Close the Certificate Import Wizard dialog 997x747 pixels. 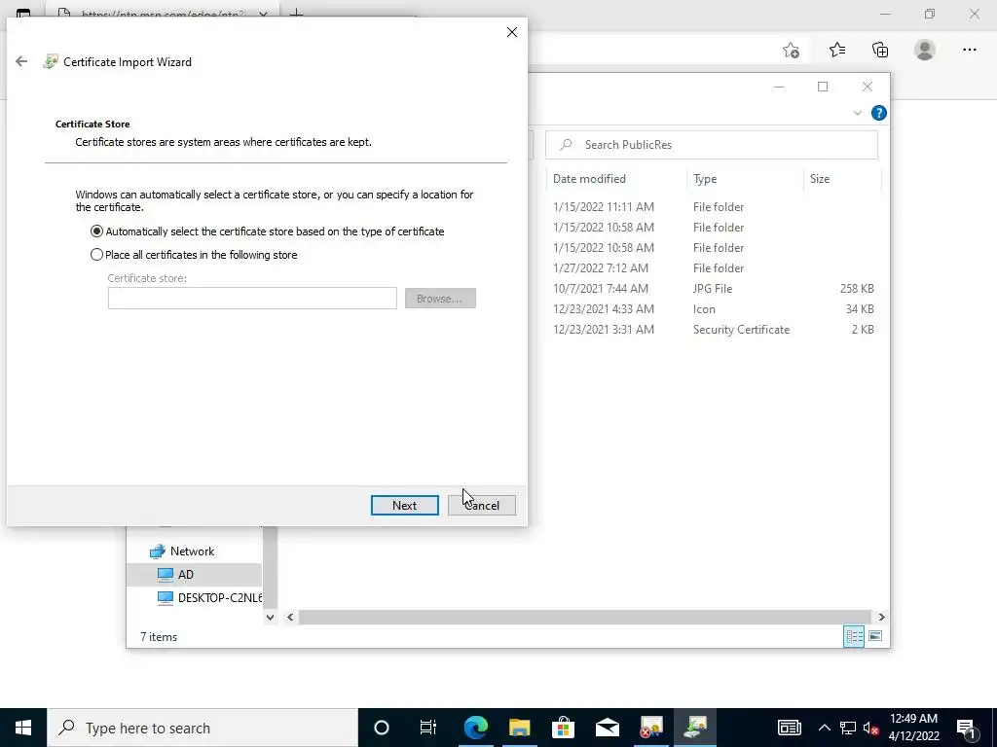(x=512, y=32)
